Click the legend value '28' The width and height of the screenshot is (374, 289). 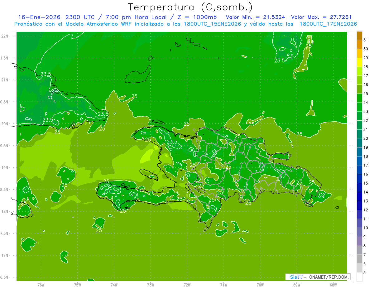(x=366, y=67)
